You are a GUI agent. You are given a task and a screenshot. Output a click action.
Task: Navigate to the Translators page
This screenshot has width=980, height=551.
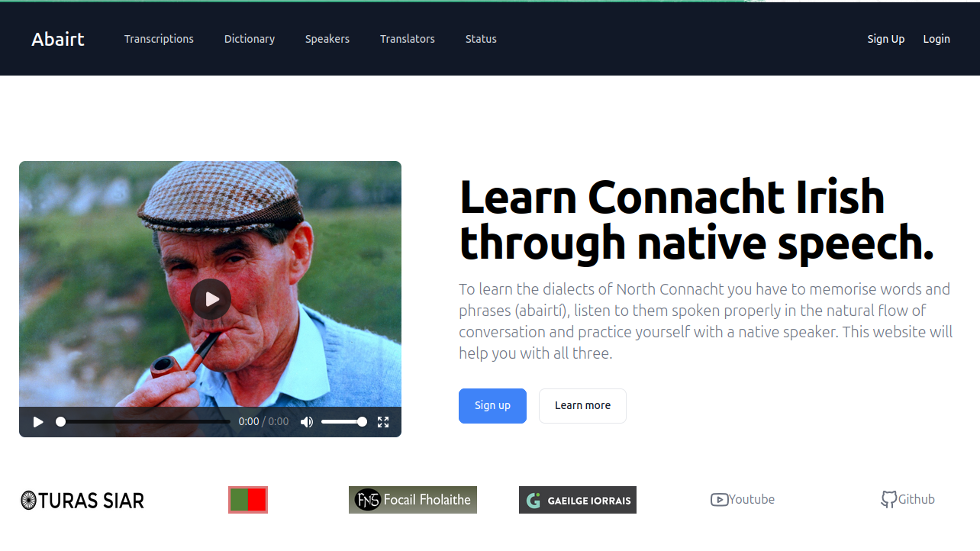408,39
